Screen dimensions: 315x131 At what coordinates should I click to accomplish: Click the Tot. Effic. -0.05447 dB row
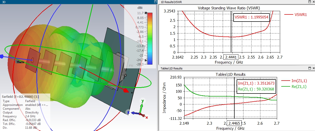click(x=21, y=124)
